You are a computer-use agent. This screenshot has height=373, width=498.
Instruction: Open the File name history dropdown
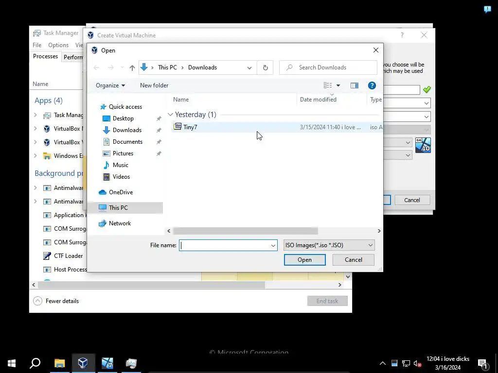[x=273, y=245]
